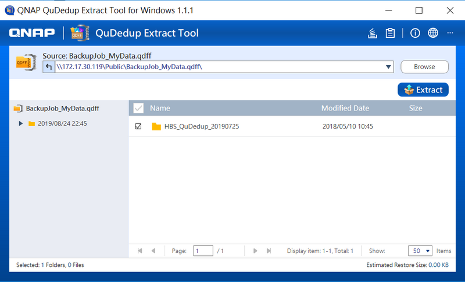Go to last page
The image size is (465, 282).
click(x=269, y=251)
